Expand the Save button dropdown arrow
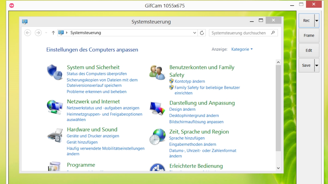The width and height of the screenshot is (328, 184). click(317, 65)
